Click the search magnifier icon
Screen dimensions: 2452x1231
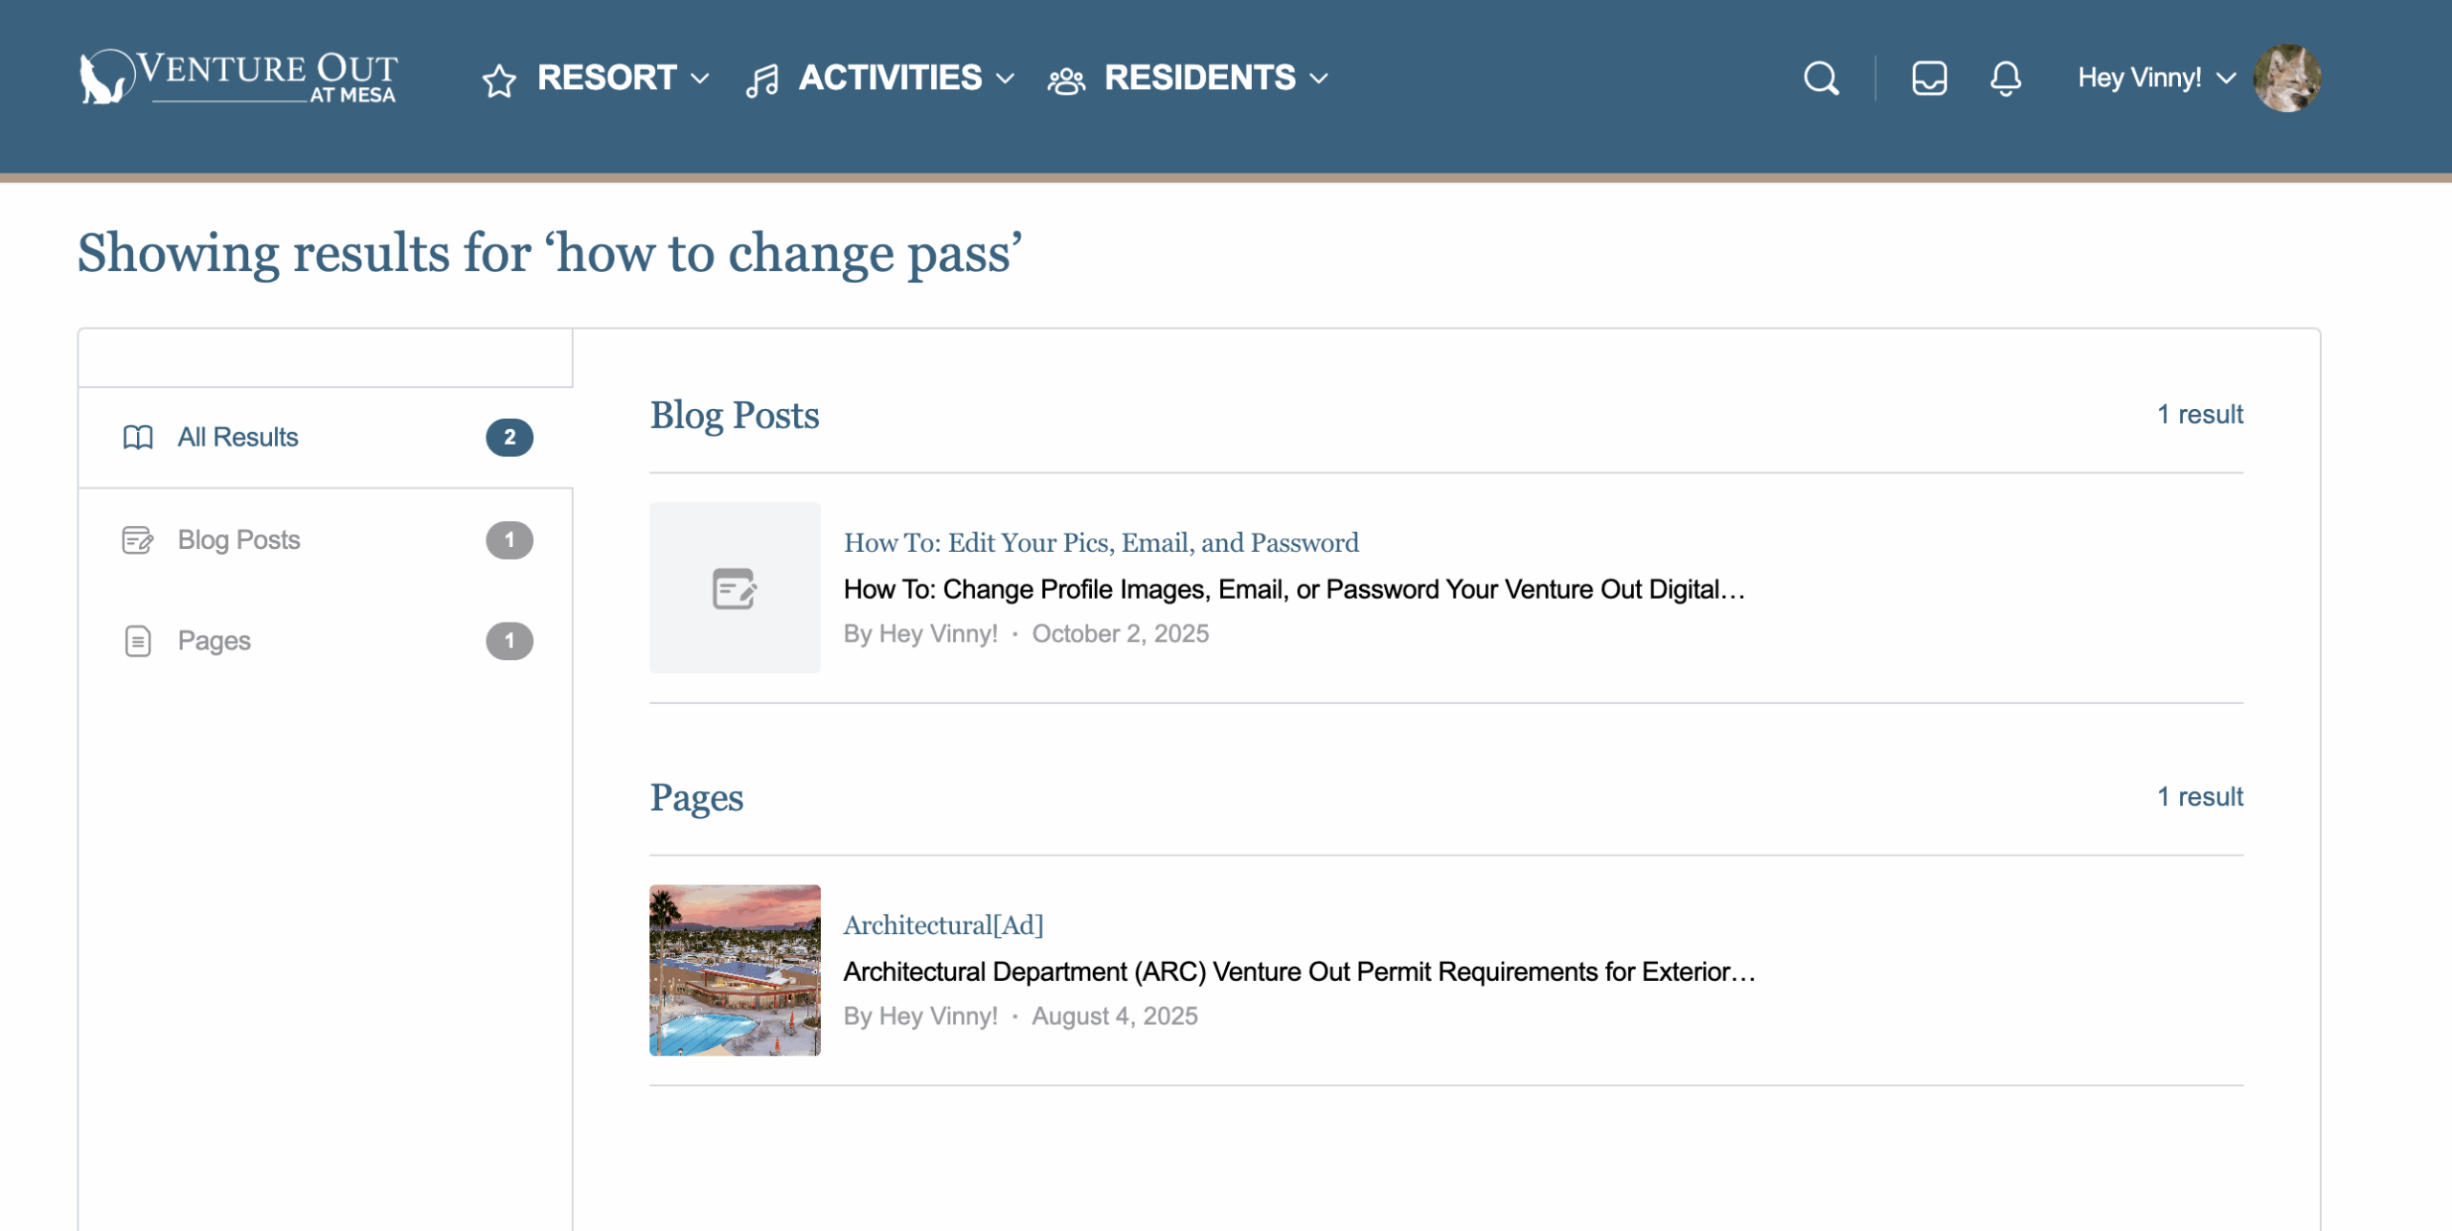point(1821,79)
